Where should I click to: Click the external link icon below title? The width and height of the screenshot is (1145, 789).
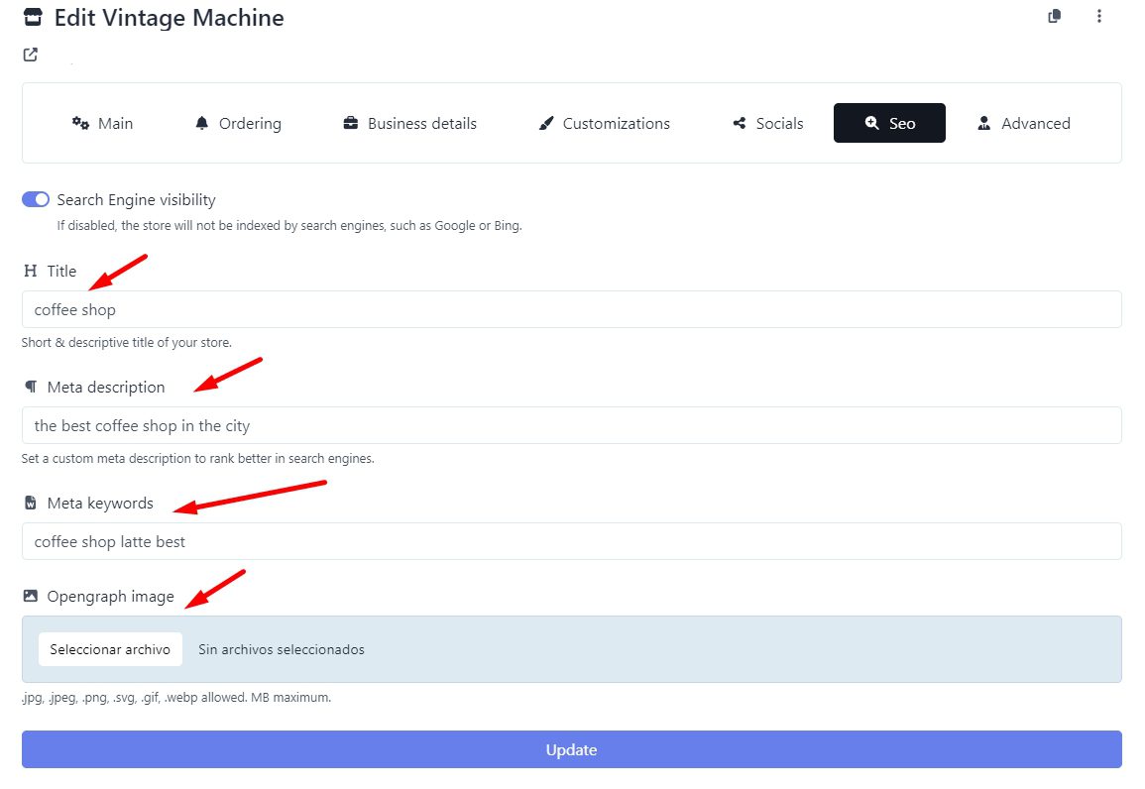click(x=31, y=55)
